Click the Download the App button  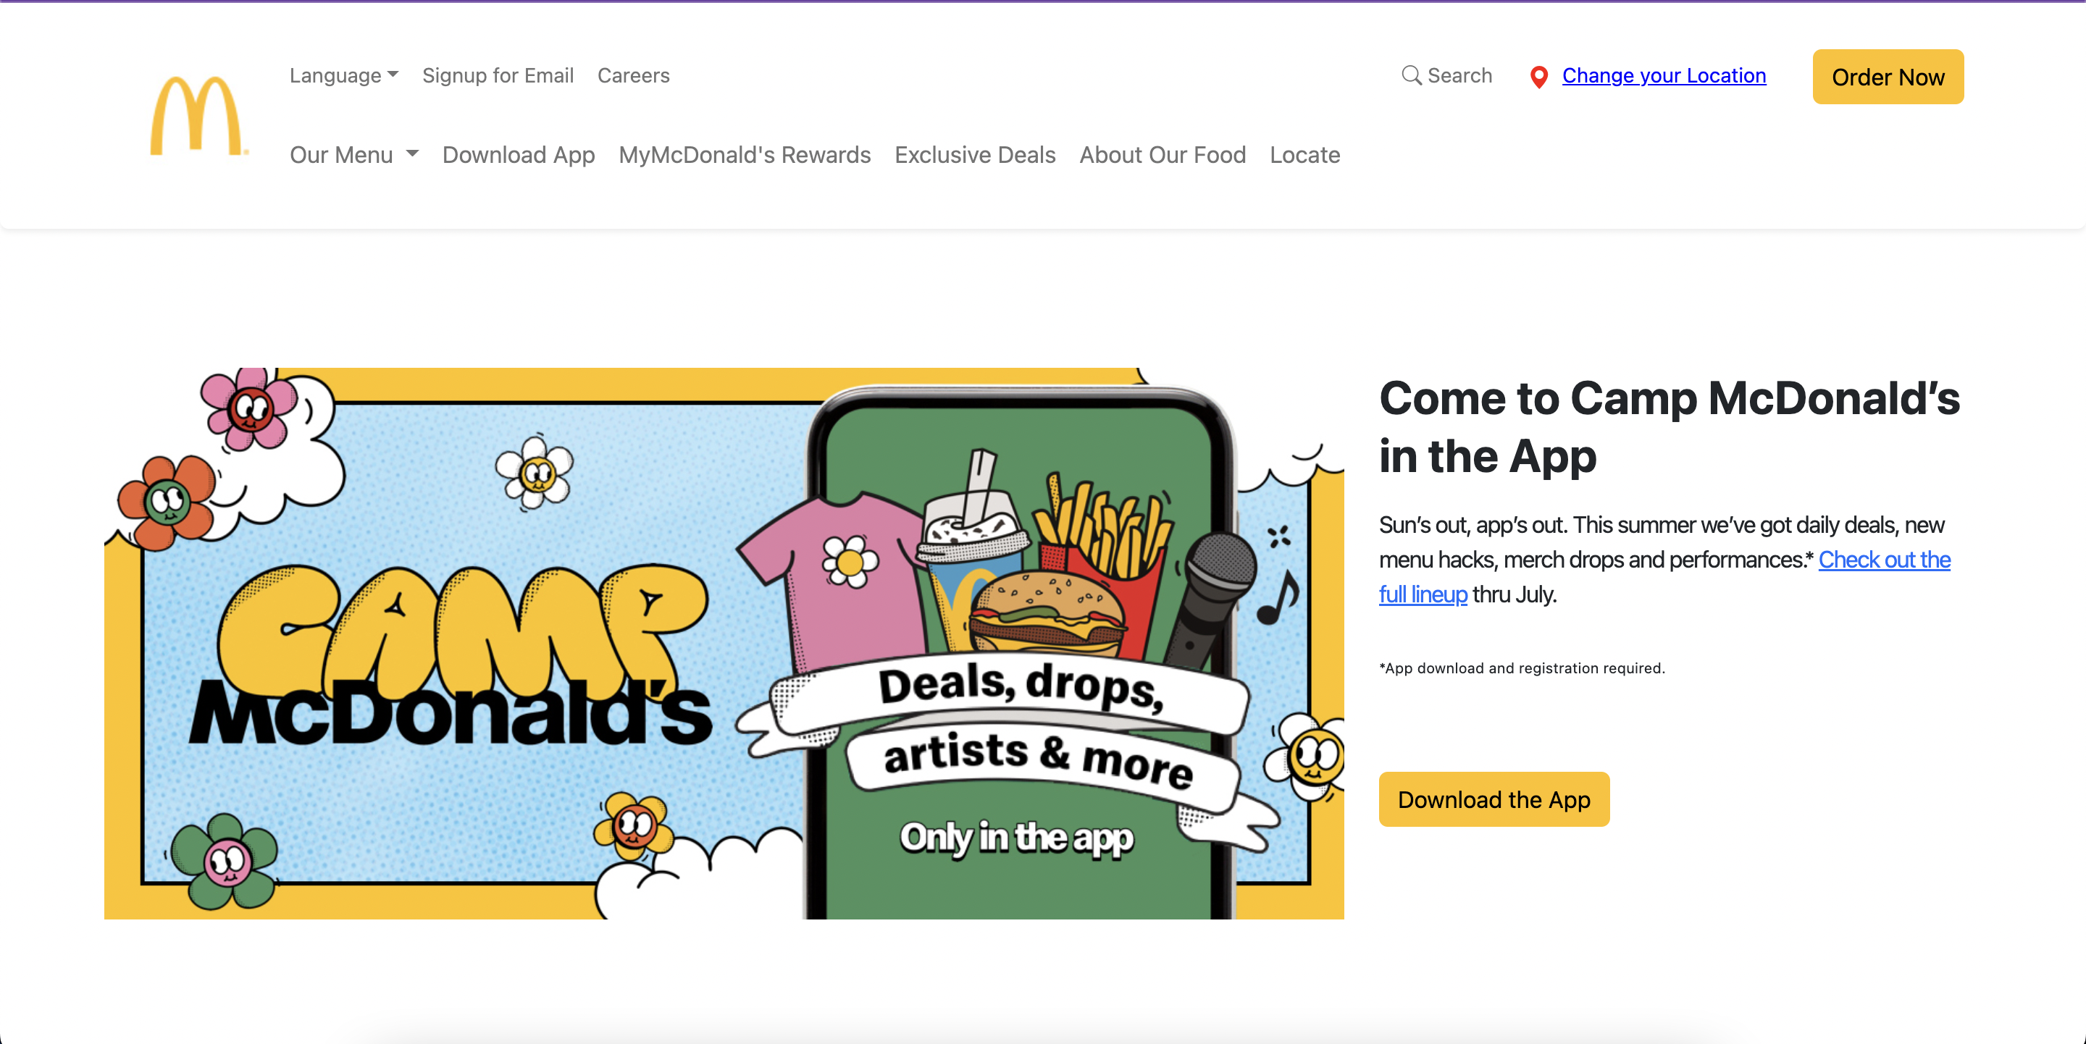tap(1494, 799)
